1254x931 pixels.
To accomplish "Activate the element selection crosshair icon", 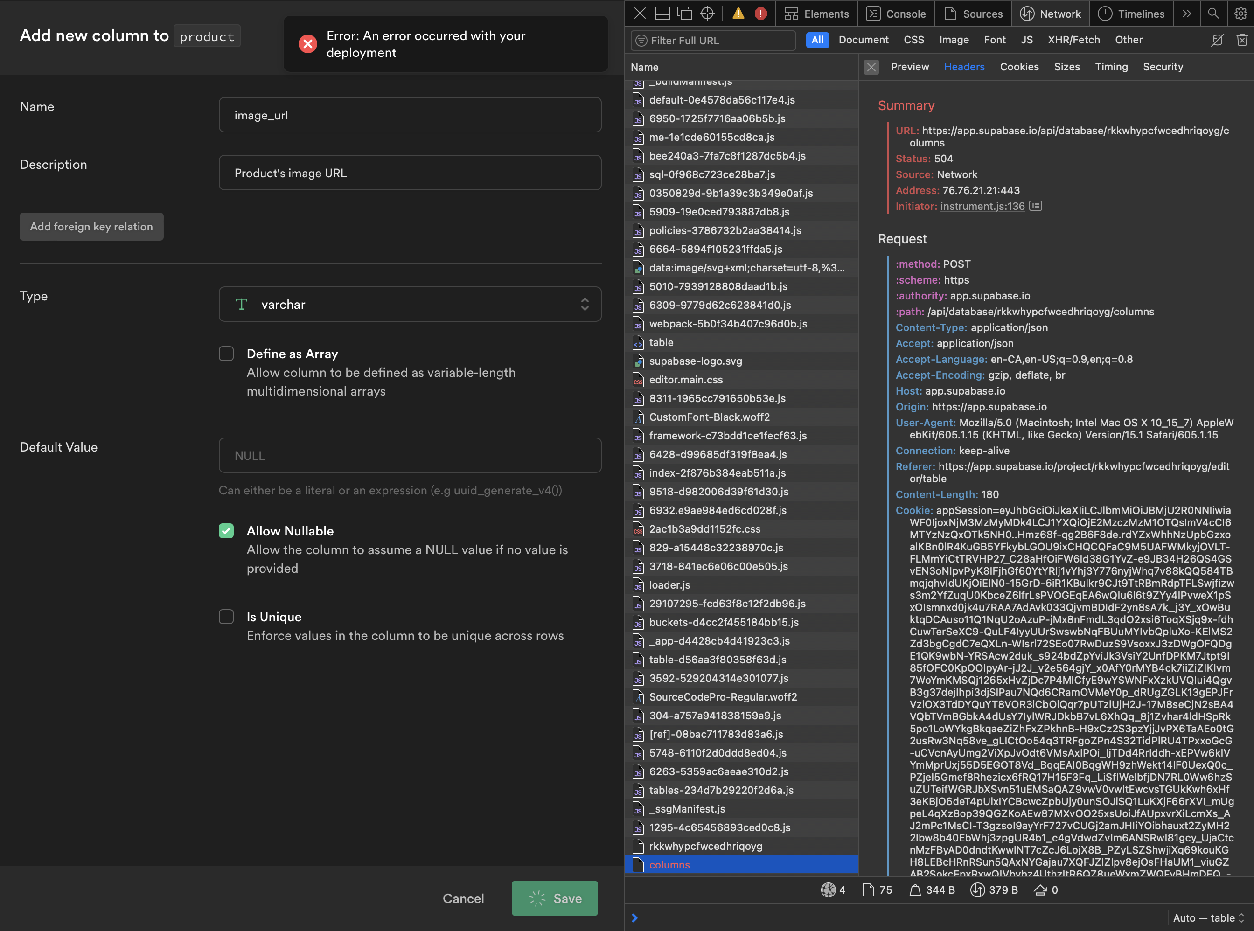I will click(x=707, y=14).
